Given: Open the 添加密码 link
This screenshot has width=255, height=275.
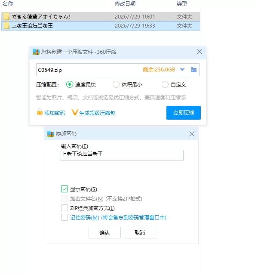Looking at the screenshot, I should [x=55, y=113].
